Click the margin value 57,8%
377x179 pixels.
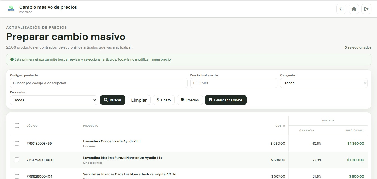tap(317, 176)
